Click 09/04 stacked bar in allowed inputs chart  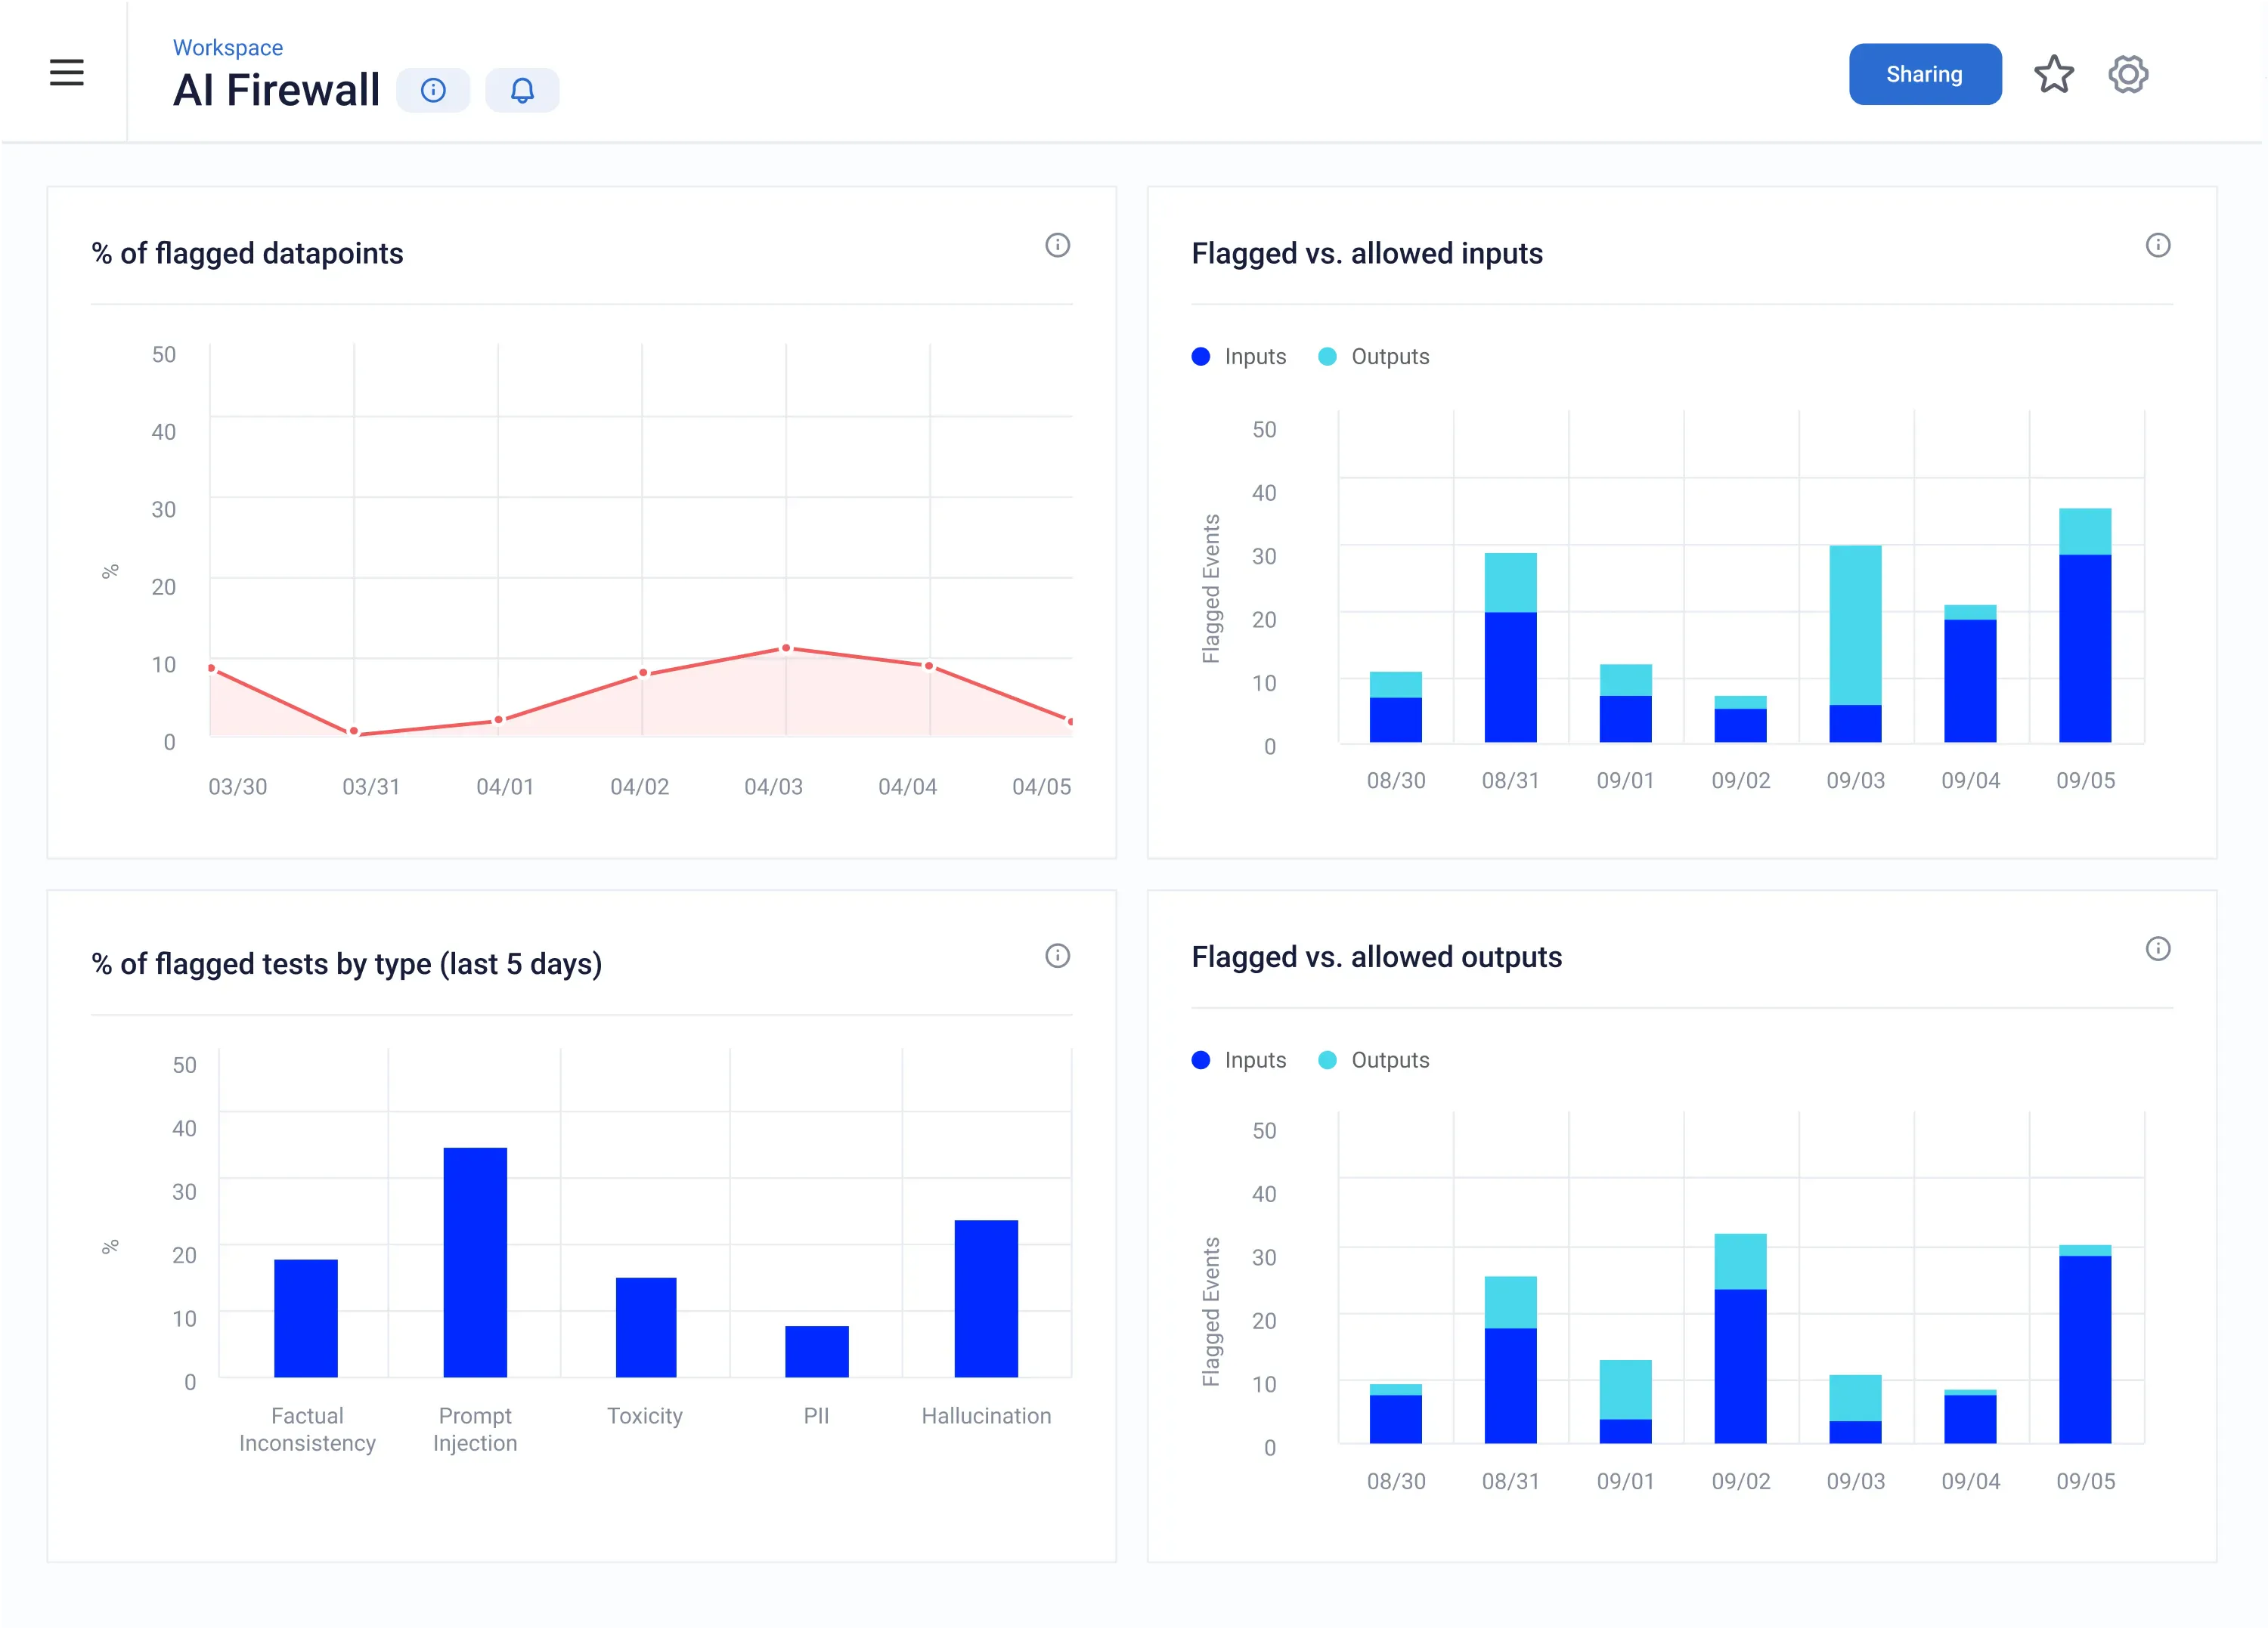click(x=1970, y=673)
